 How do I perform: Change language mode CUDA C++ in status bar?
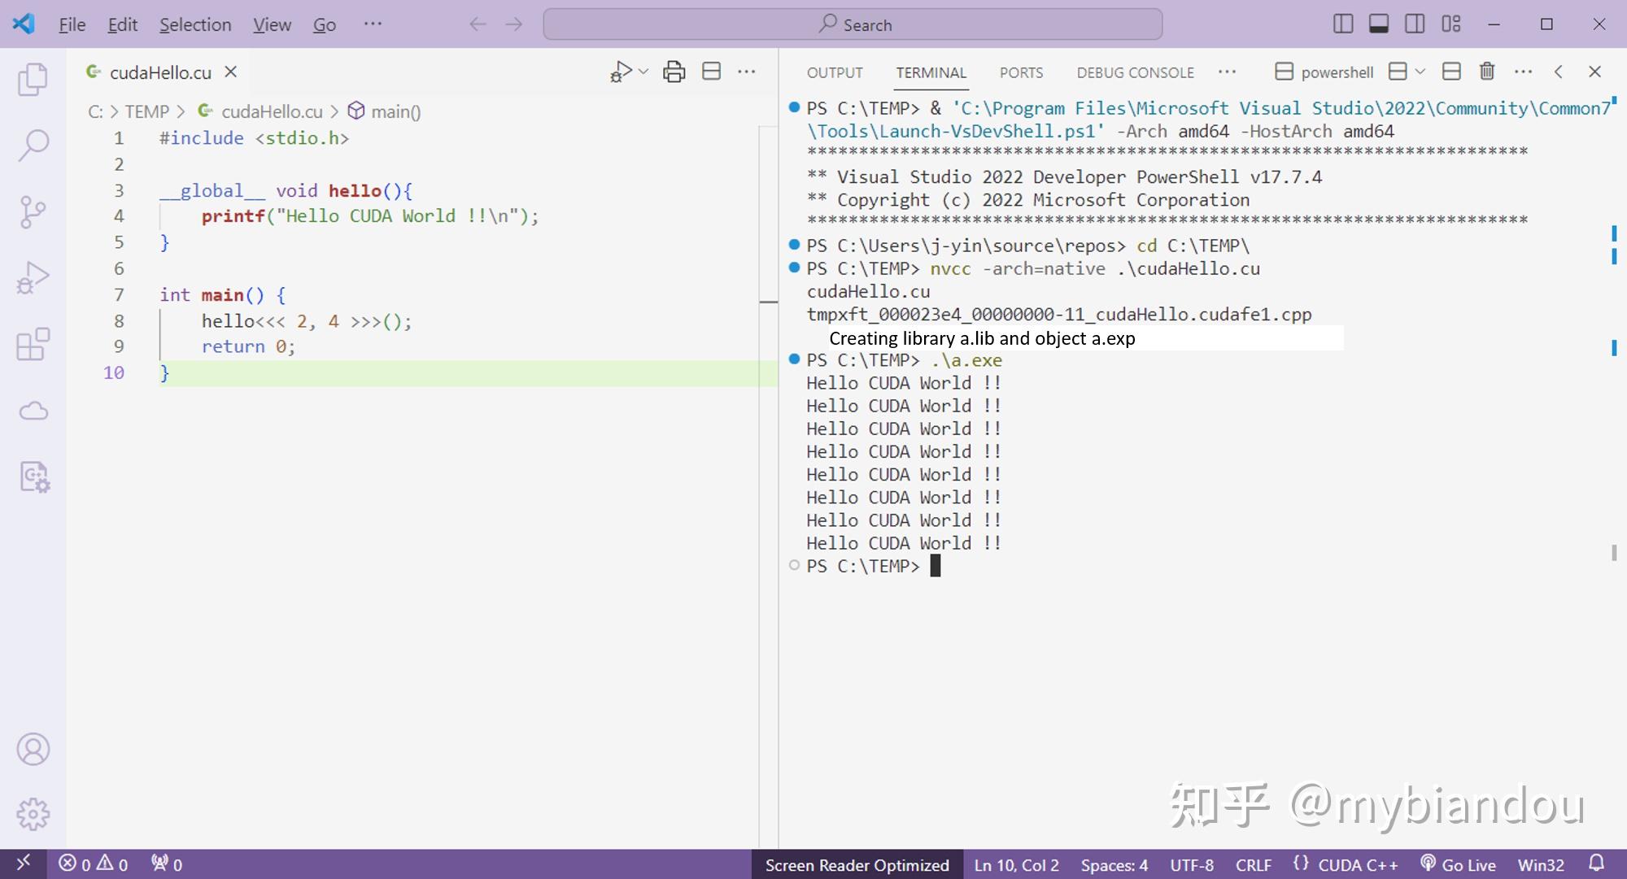(1357, 865)
